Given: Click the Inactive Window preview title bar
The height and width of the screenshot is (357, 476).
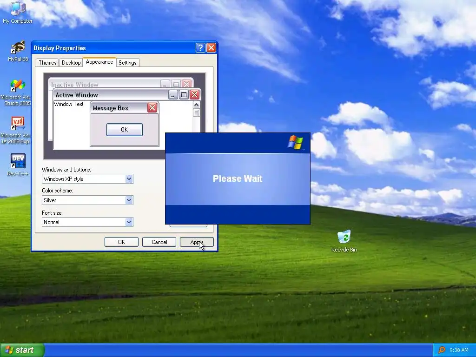Looking at the screenshot, I should tap(120, 84).
